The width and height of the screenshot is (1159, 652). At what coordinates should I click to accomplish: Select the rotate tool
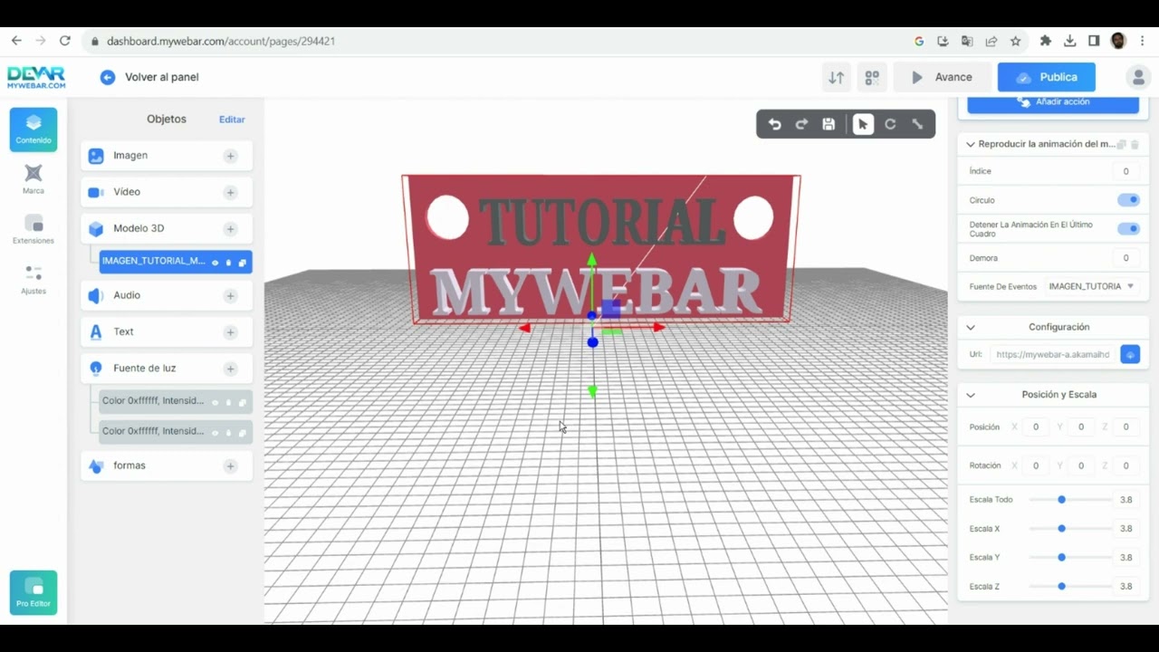890,125
